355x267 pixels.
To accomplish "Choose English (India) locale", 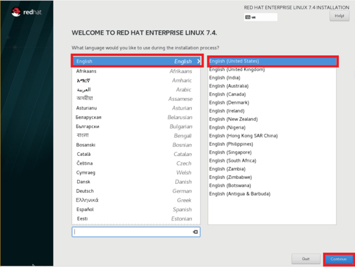I will click(x=272, y=78).
